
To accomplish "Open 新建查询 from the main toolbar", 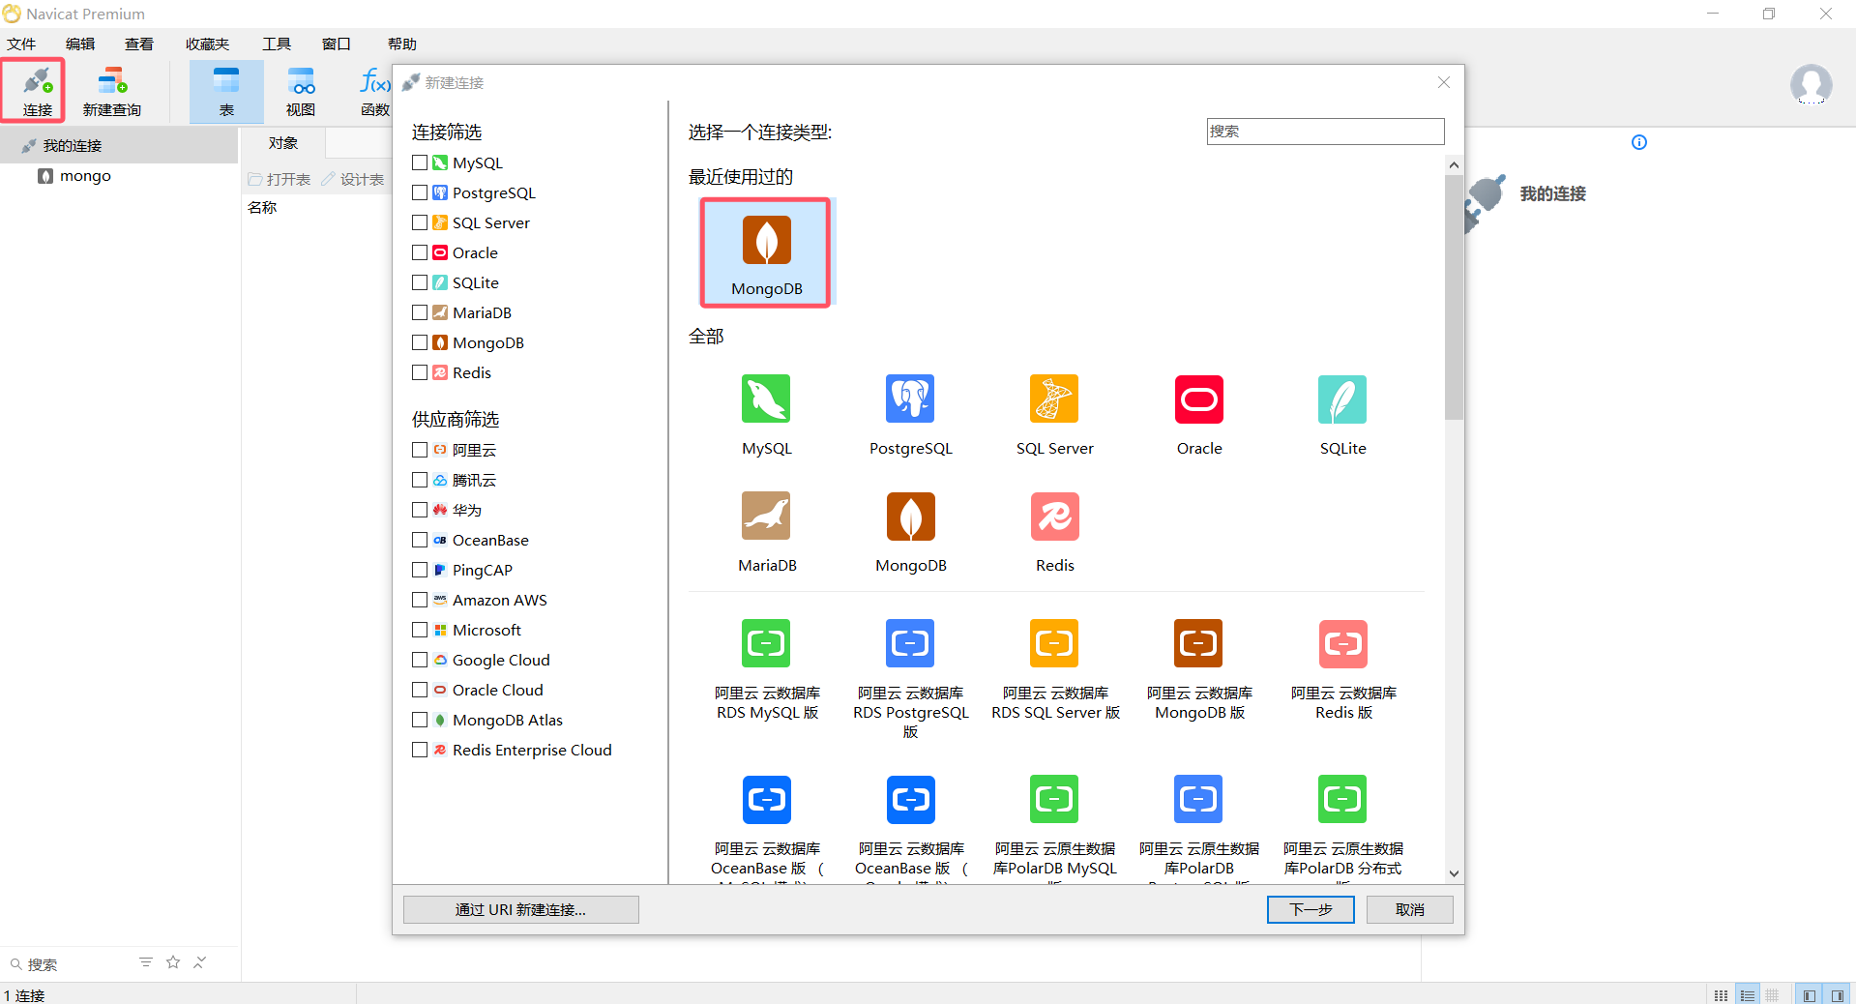I will (112, 91).
